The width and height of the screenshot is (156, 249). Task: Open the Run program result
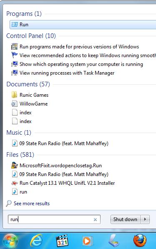(83, 25)
